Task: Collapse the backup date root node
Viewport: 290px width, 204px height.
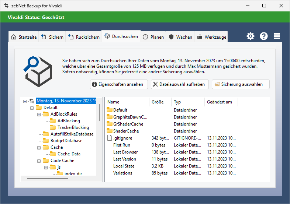Action: 25,101
